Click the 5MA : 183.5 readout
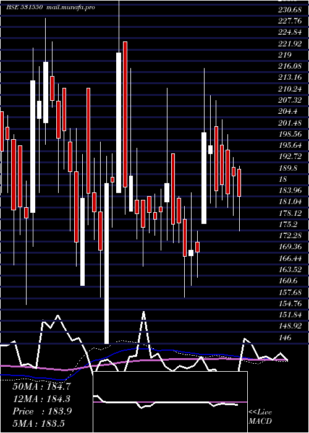Viewport: 309px width, 433px height. [x=38, y=423]
